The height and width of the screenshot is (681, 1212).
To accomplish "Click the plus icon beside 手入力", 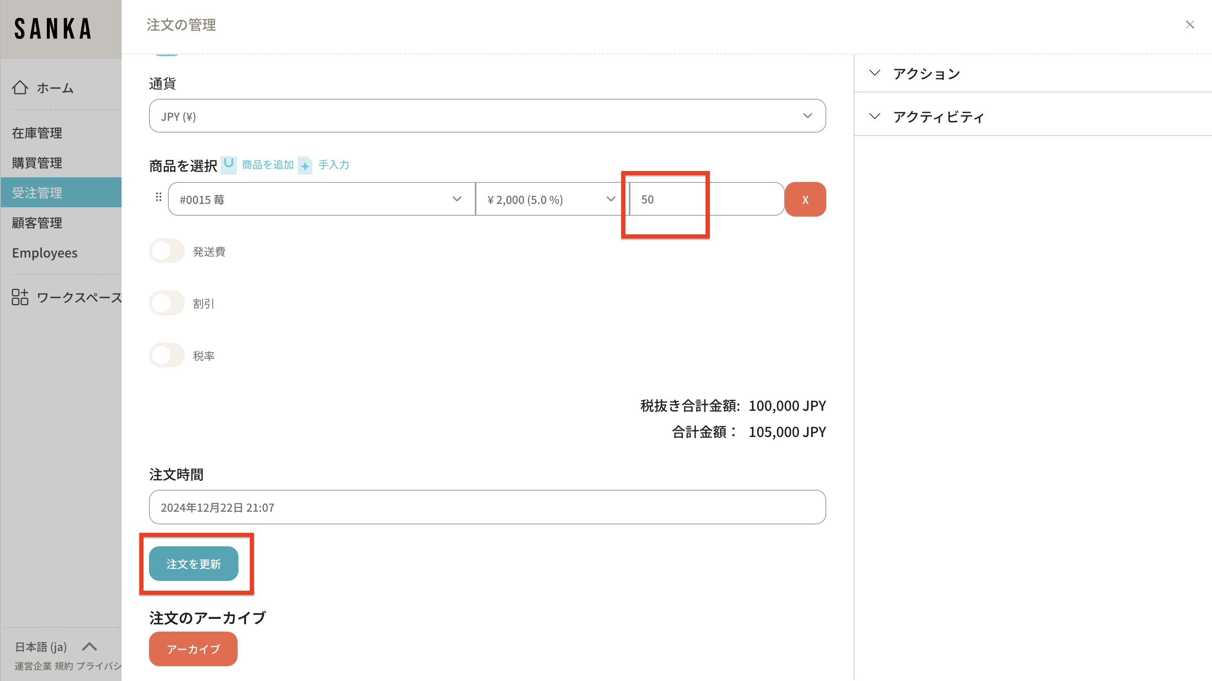I will [x=305, y=166].
